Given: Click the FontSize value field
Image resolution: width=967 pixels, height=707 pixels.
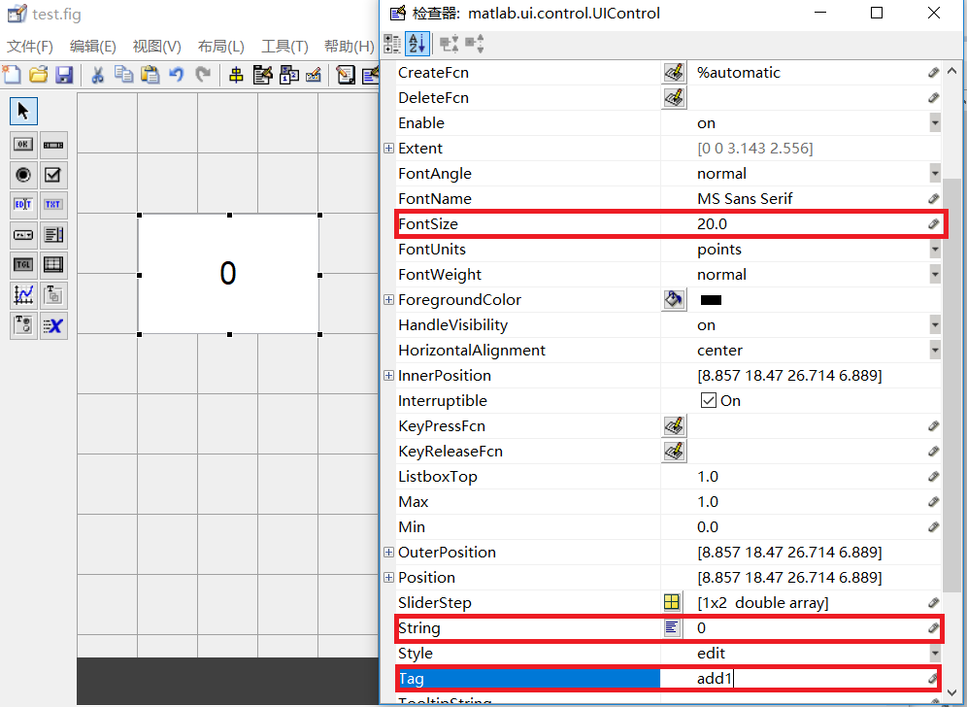Looking at the screenshot, I should 806,224.
